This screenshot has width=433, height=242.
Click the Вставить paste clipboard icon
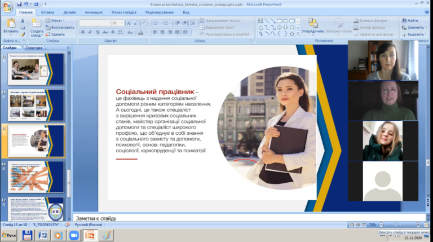[x=11, y=24]
